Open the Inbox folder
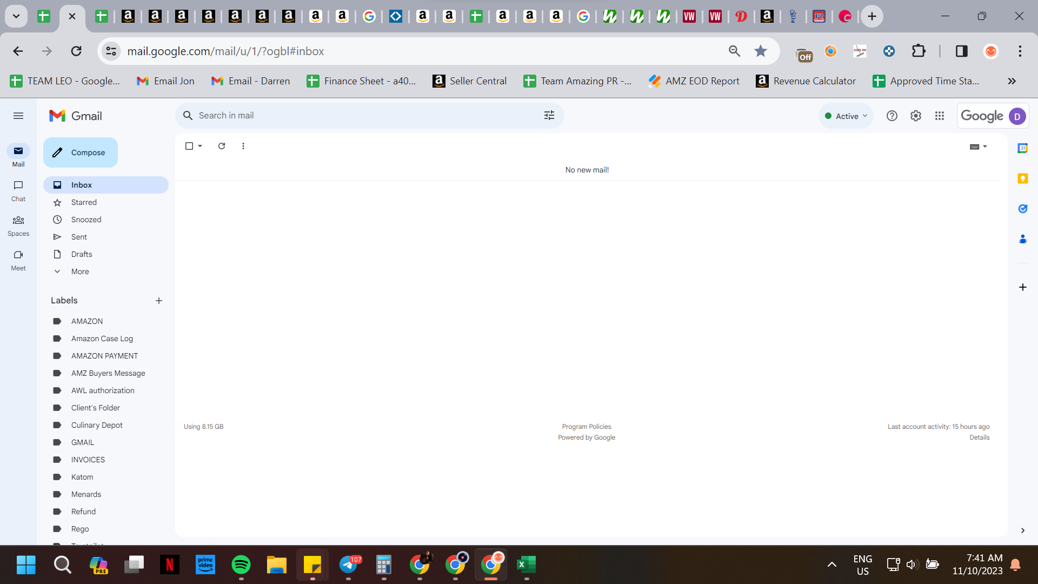 click(x=106, y=185)
